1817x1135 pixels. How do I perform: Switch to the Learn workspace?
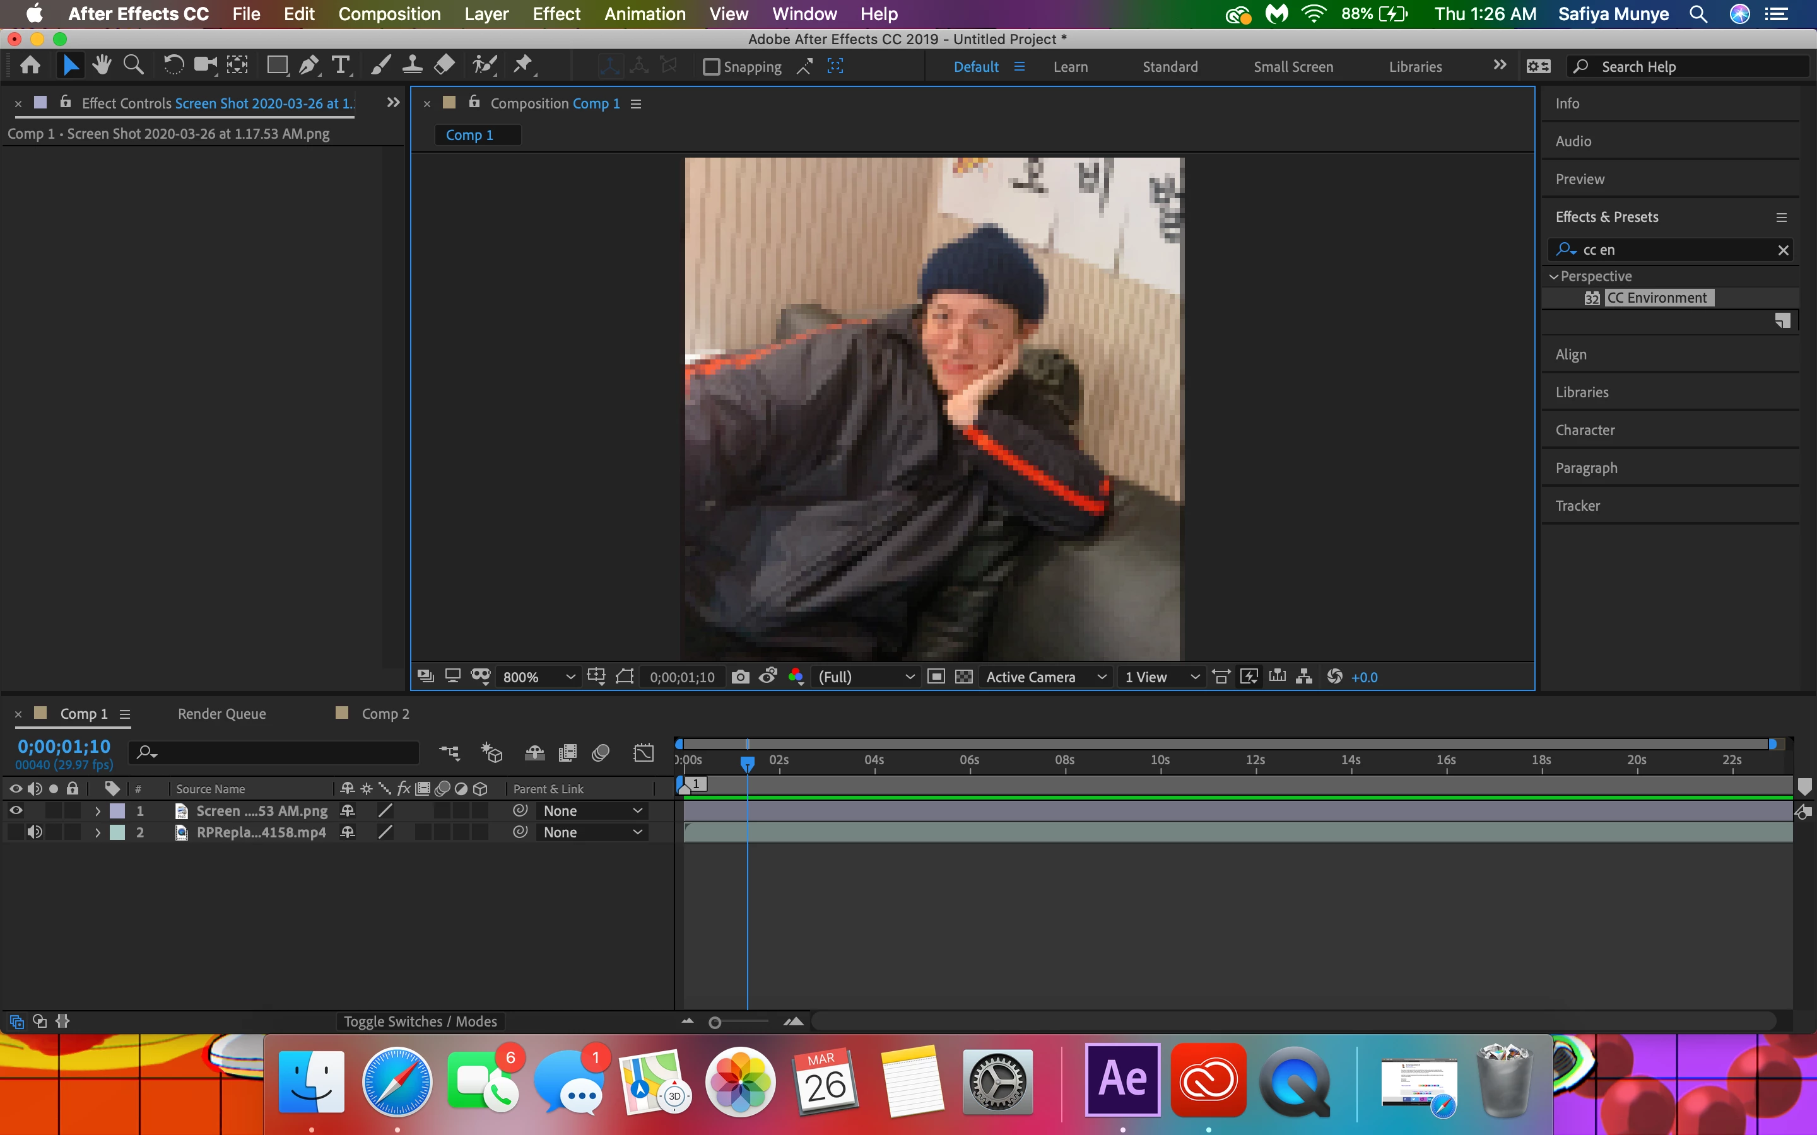pos(1070,67)
